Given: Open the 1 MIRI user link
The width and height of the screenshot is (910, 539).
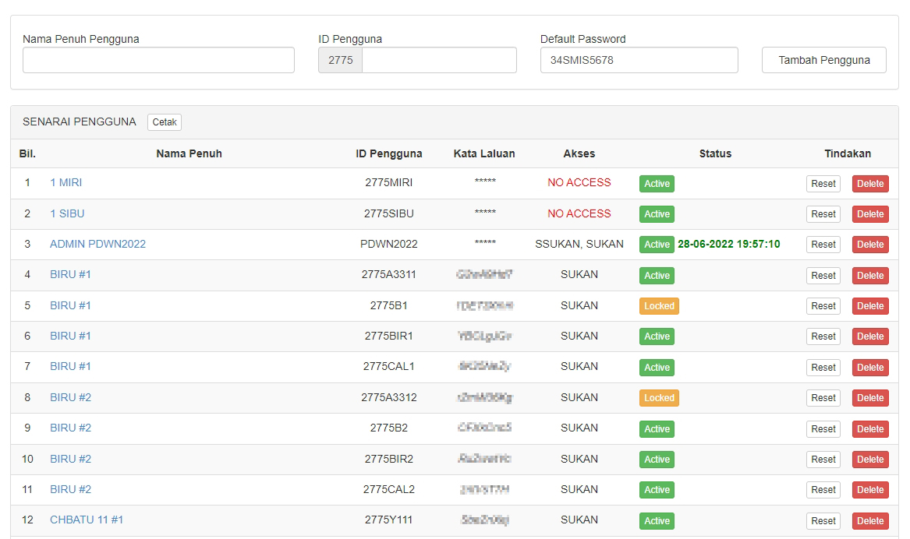Looking at the screenshot, I should tap(66, 182).
